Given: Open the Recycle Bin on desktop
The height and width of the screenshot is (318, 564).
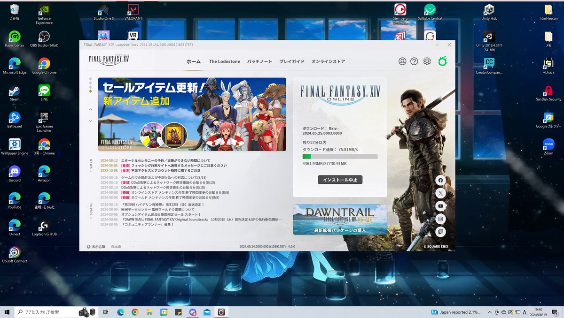Looking at the screenshot, I should click(15, 12).
